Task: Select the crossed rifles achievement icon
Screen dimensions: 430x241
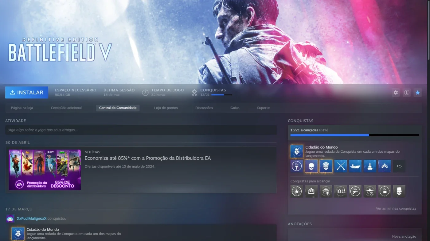Action: pos(341,166)
